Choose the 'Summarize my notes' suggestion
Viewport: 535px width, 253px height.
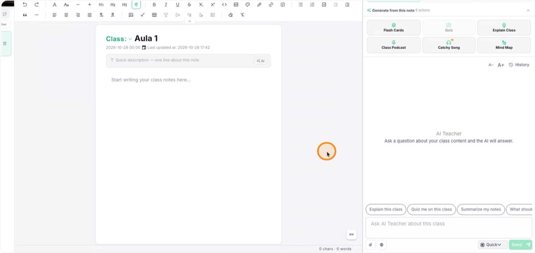pos(481,209)
